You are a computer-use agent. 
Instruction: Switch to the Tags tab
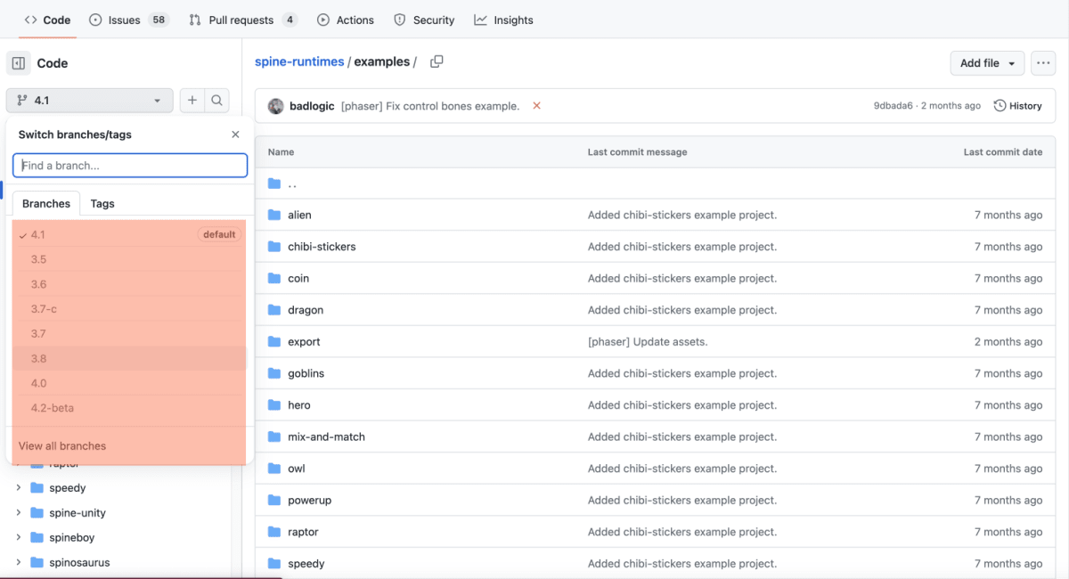click(x=102, y=203)
